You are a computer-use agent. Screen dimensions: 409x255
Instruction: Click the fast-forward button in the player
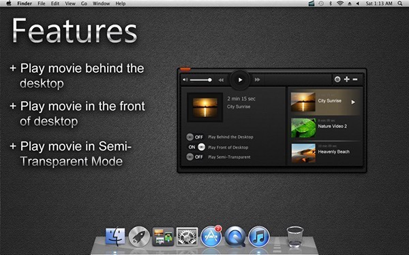257,80
